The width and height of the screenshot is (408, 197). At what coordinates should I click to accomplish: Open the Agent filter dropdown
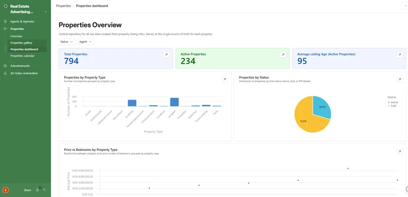click(x=86, y=41)
